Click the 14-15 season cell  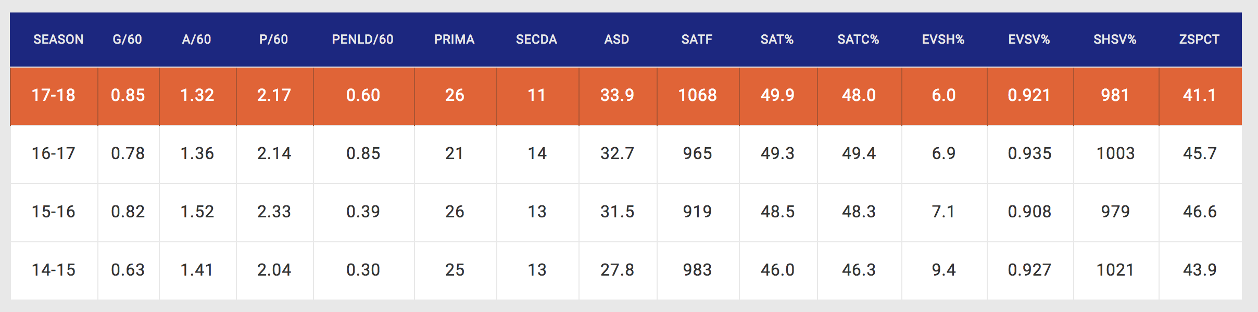point(54,270)
